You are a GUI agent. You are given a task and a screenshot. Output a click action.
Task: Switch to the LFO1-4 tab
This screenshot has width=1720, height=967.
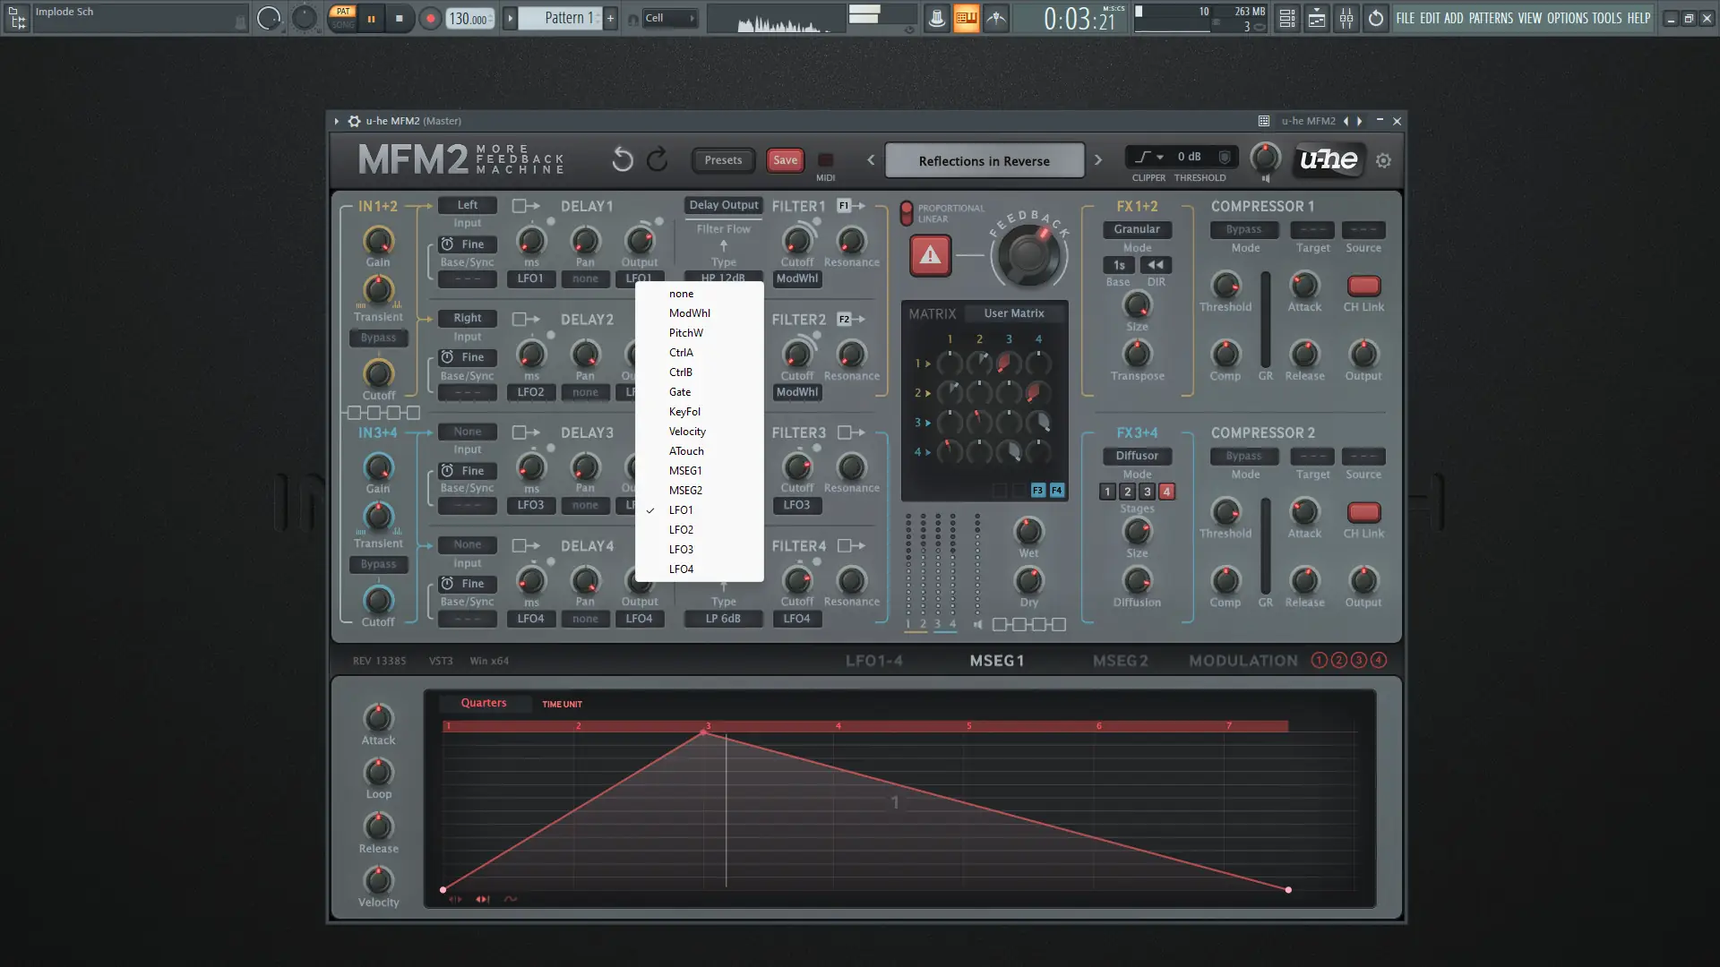click(x=873, y=661)
